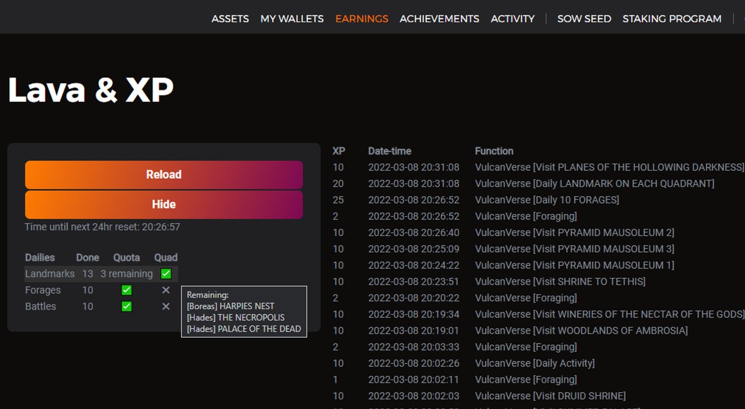Viewport: 745px width, 409px height.
Task: Click '[Boreas] HARPIES NEST' in the tooltip
Action: [231, 306]
